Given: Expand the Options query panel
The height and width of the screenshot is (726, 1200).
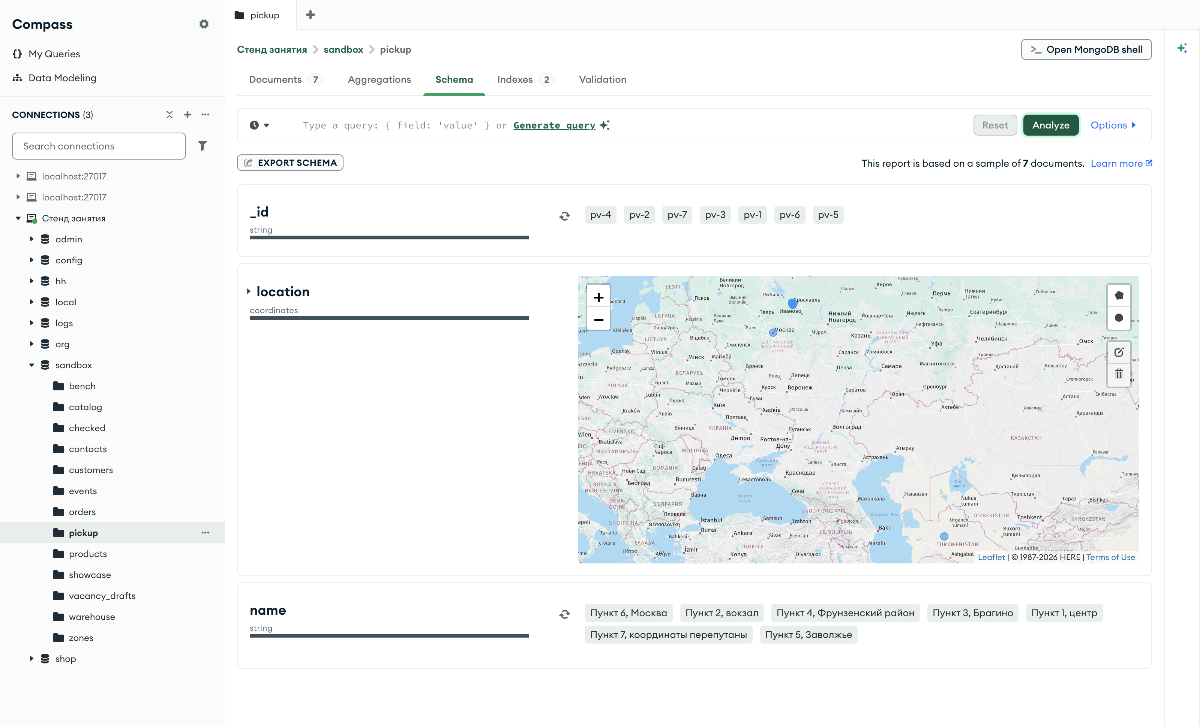Looking at the screenshot, I should click(1113, 125).
